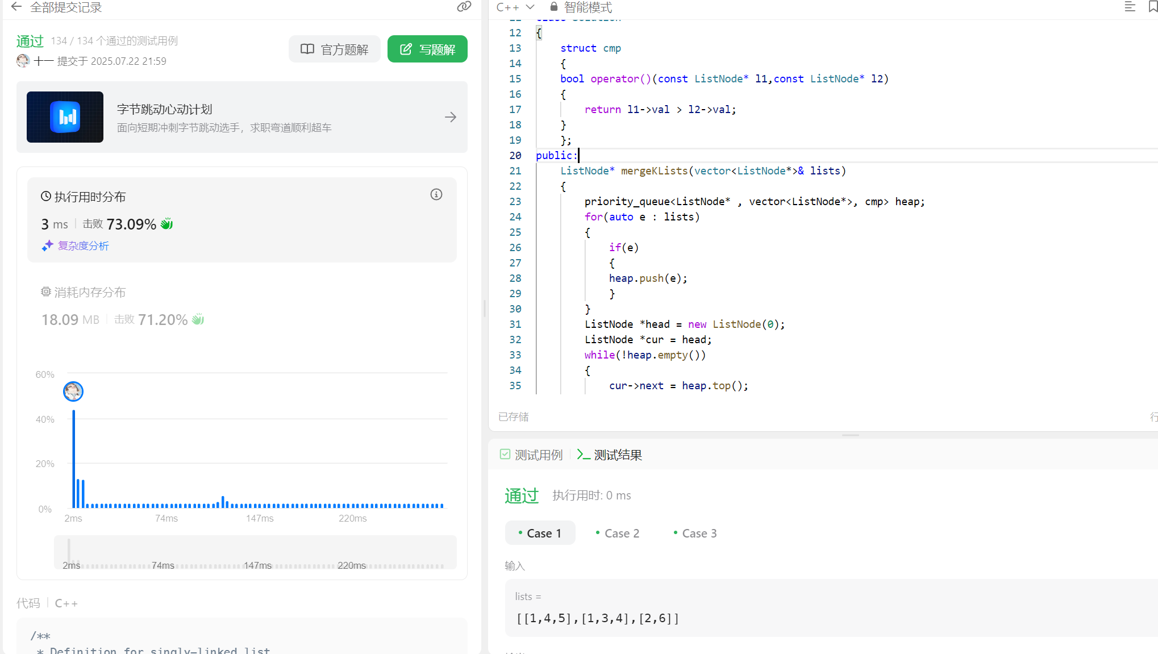
Task: Click the book icon in 官方题解 button
Action: pos(307,49)
